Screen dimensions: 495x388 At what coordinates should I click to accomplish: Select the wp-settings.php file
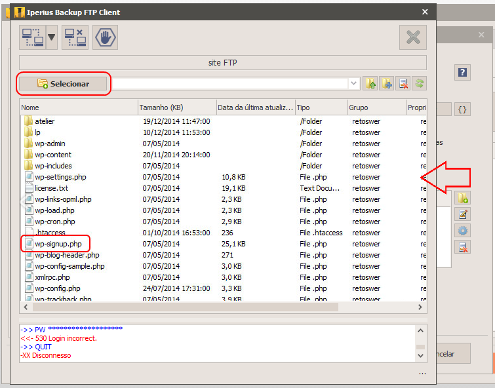pos(60,177)
